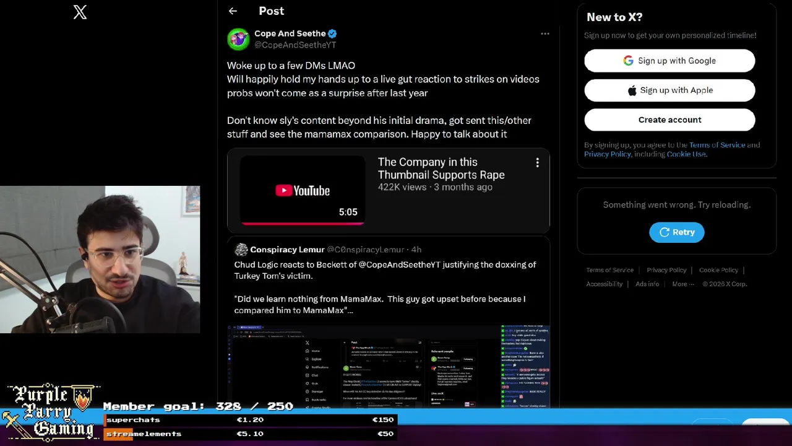792x446 pixels.
Task: Click Sign up with Google
Action: 669,61
